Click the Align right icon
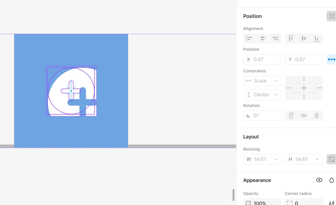Image resolution: width=336 pixels, height=205 pixels. (275, 39)
